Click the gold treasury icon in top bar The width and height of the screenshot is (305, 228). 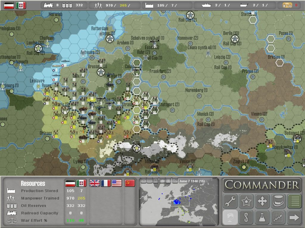click(287, 5)
